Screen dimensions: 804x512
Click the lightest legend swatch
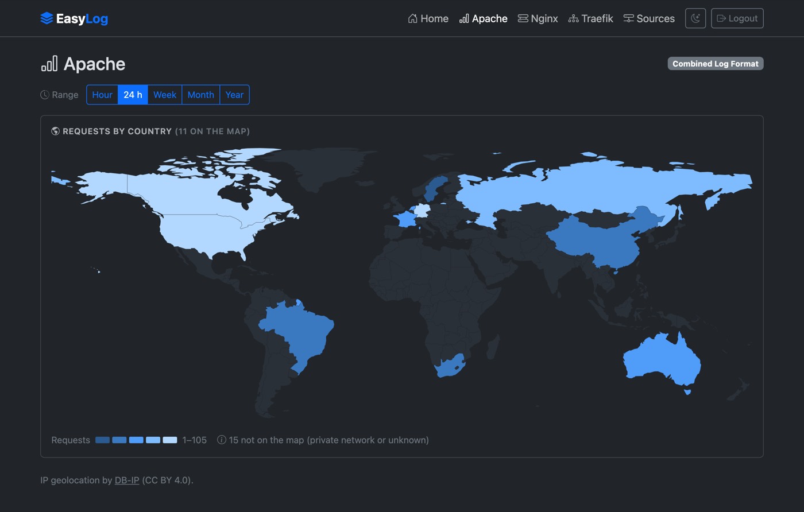pyautogui.click(x=170, y=440)
